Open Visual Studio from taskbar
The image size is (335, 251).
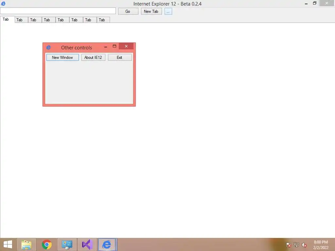(x=87, y=244)
